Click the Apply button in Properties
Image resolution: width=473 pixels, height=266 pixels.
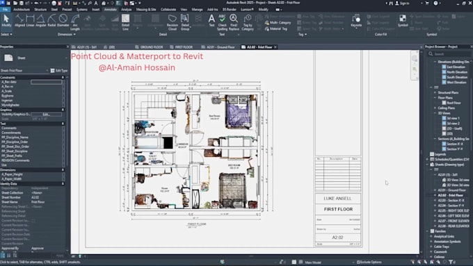60,256
